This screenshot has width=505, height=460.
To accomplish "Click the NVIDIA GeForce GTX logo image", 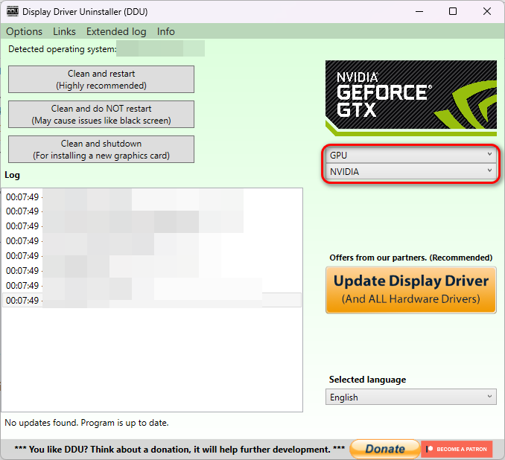I will (x=410, y=98).
